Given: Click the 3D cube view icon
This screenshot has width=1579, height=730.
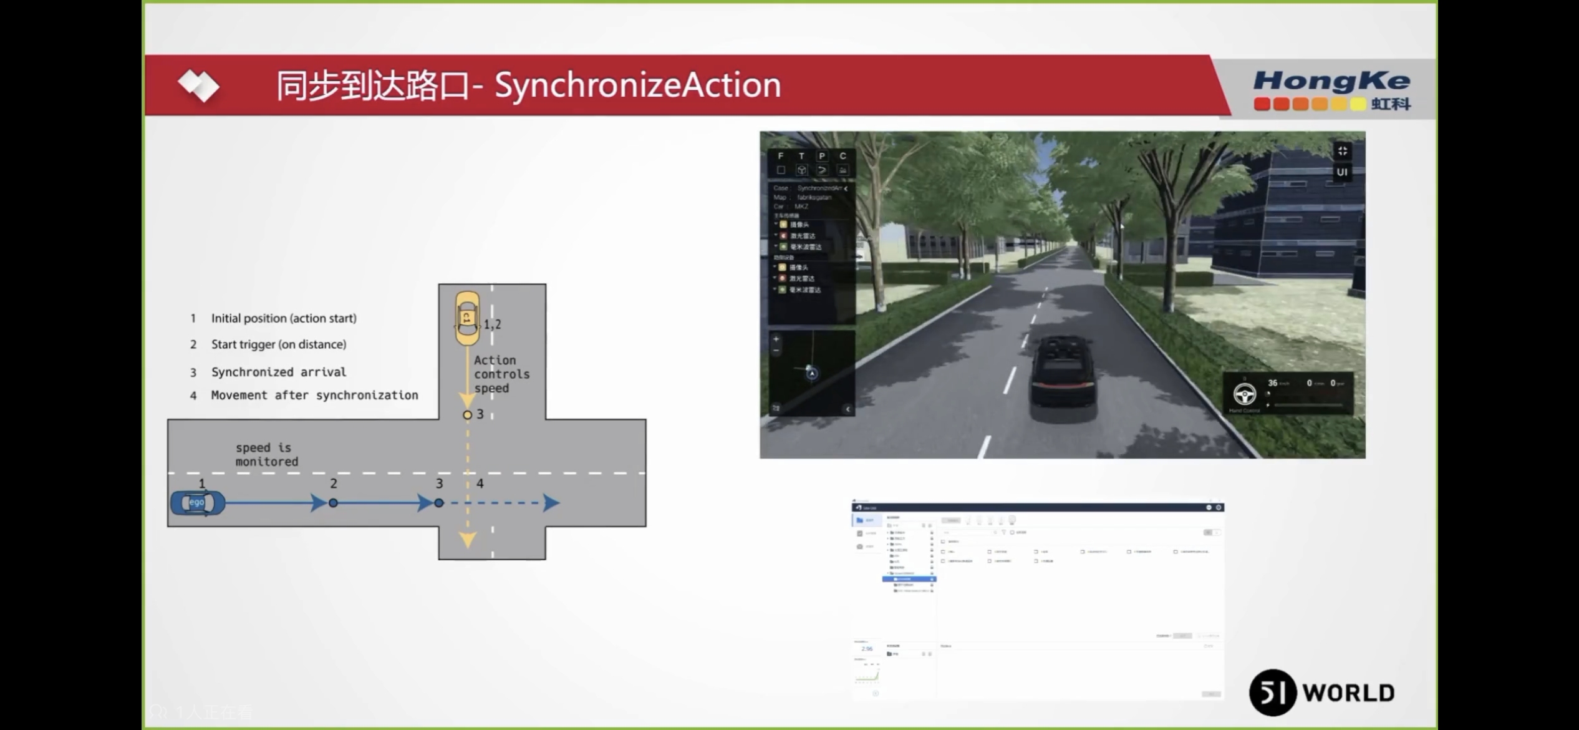Looking at the screenshot, I should (801, 170).
